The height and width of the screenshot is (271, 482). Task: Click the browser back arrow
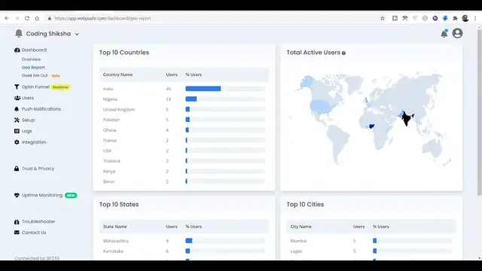coord(7,18)
